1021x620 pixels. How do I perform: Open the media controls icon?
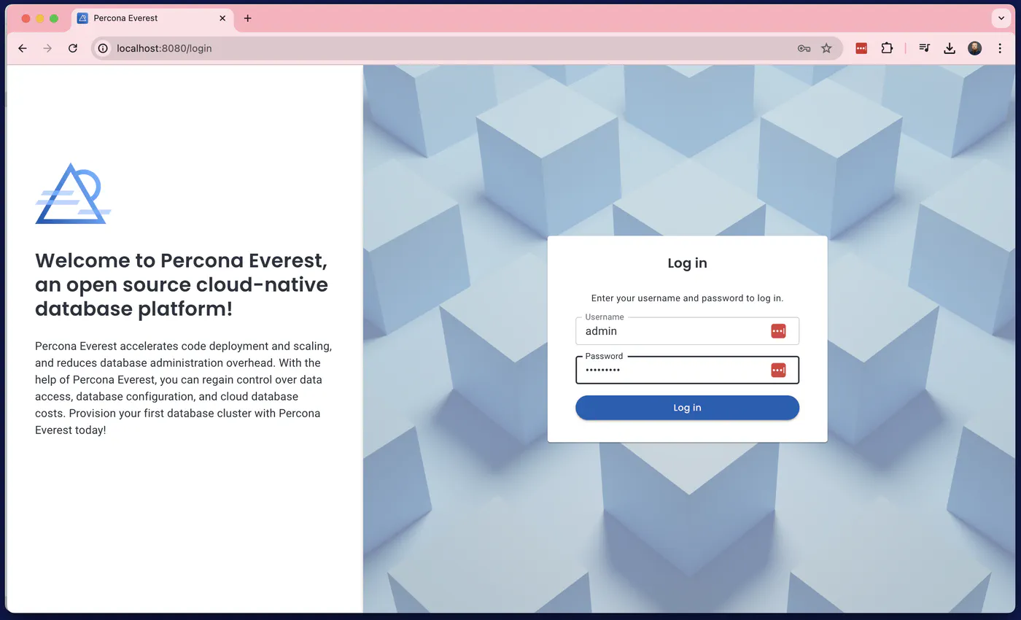tap(925, 48)
